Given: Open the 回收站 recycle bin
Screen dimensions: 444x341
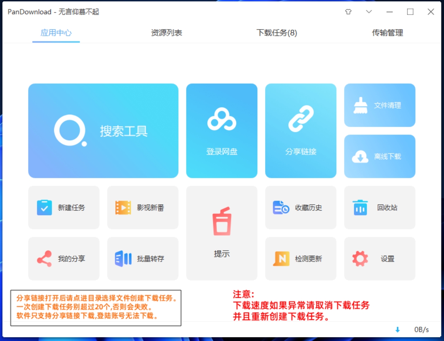Looking at the screenshot, I should (x=379, y=207).
